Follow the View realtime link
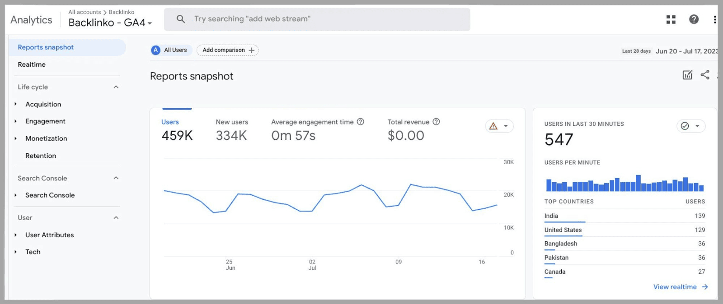 (x=680, y=287)
